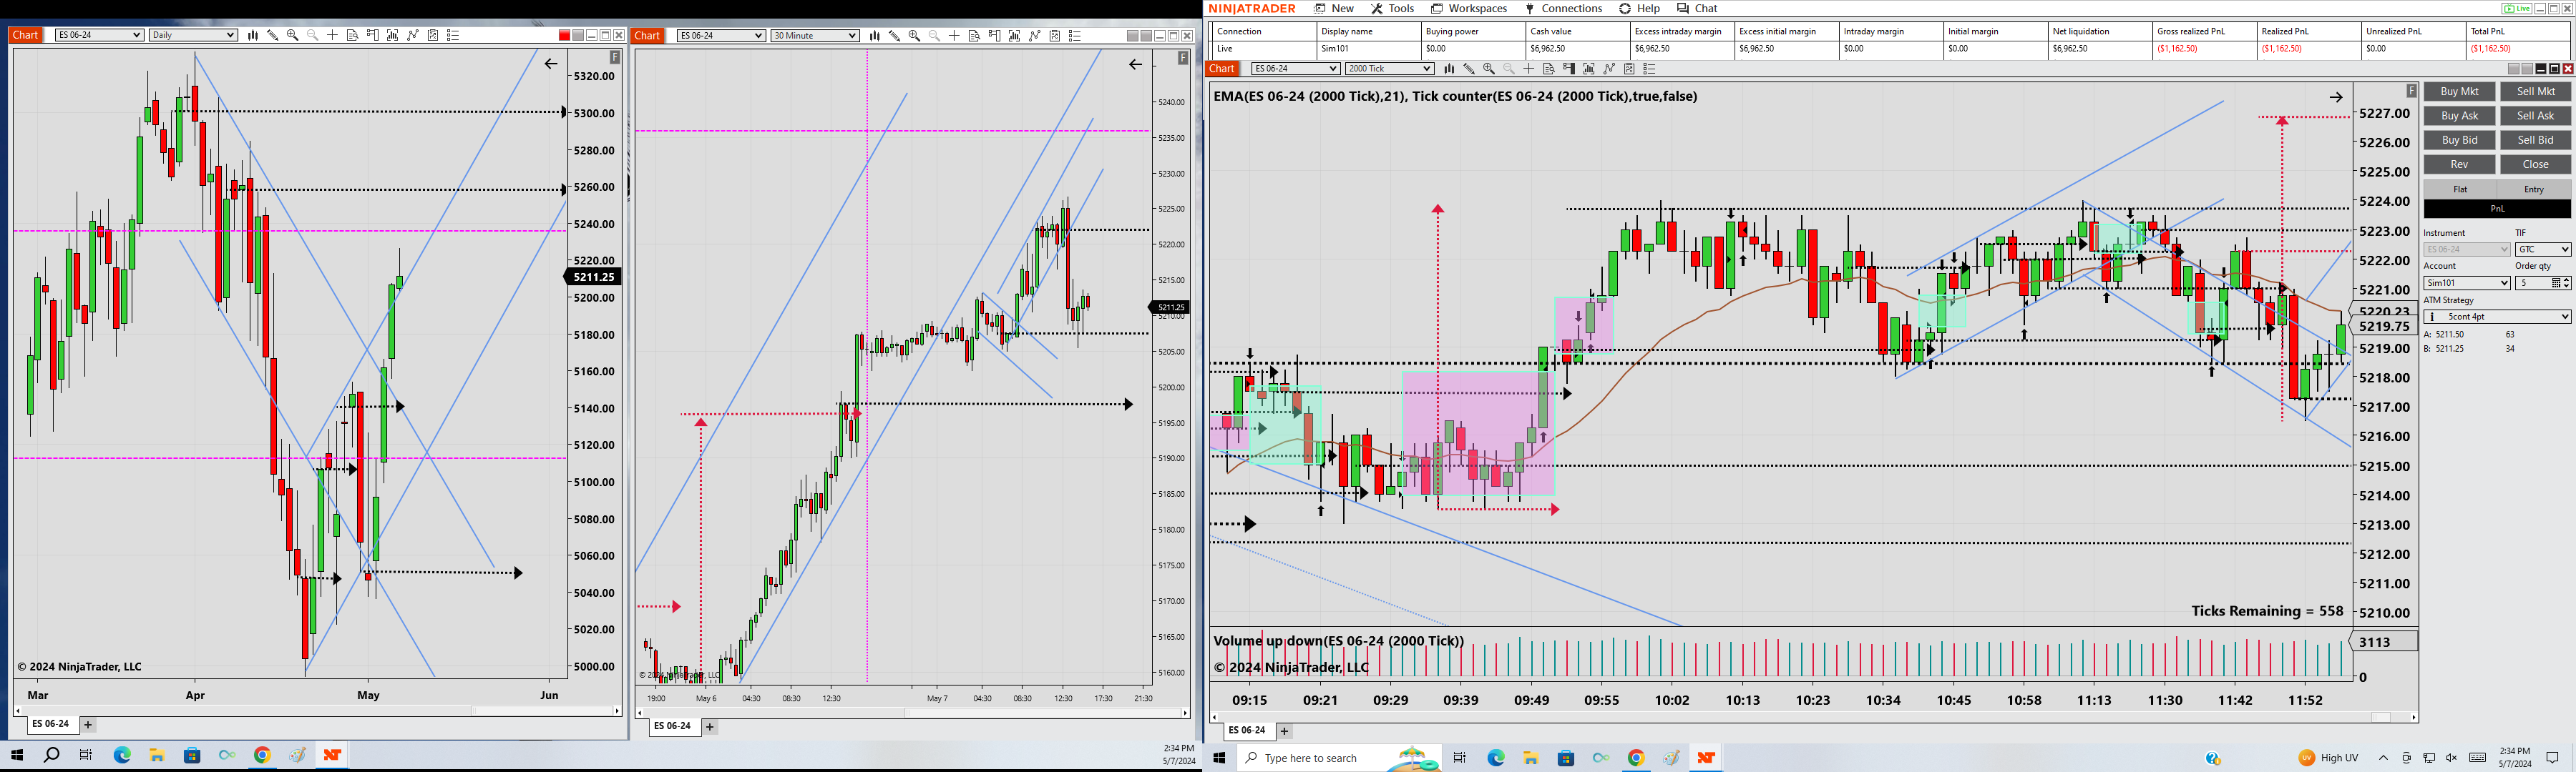Click Buy Ask button

(2459, 116)
